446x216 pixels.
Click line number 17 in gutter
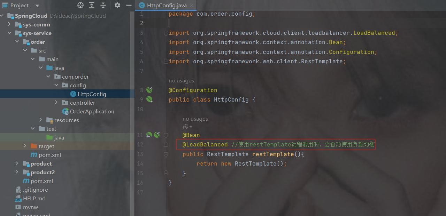[x=140, y=192]
